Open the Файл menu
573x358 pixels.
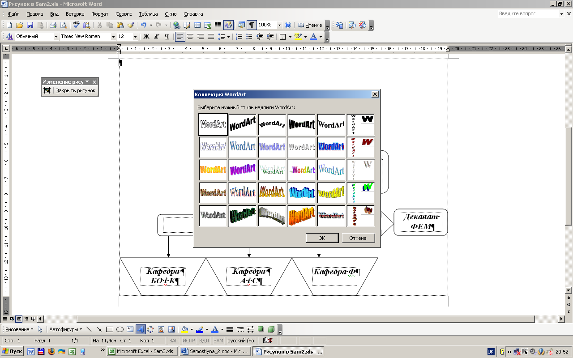coord(13,14)
